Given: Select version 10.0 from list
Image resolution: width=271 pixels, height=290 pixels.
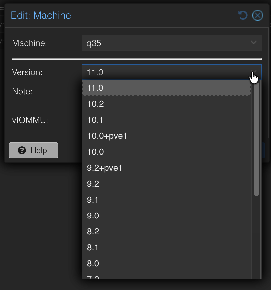Looking at the screenshot, I should 167,152.
